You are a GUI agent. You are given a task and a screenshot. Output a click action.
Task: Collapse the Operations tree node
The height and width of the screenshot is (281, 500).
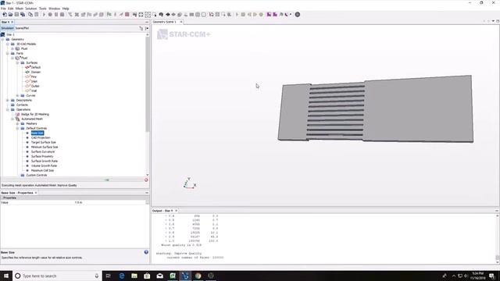(x=8, y=109)
